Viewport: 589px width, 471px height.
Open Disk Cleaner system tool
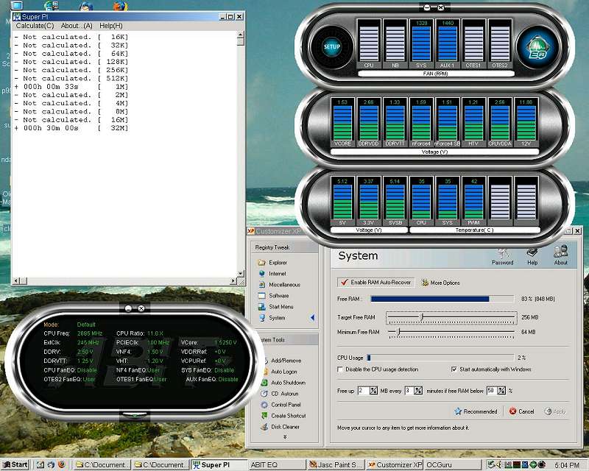click(x=281, y=427)
